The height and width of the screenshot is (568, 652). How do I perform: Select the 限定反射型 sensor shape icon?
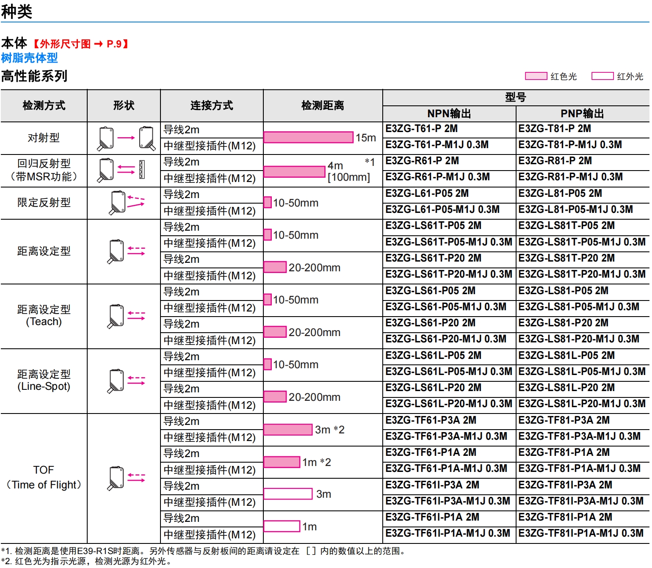coord(118,203)
